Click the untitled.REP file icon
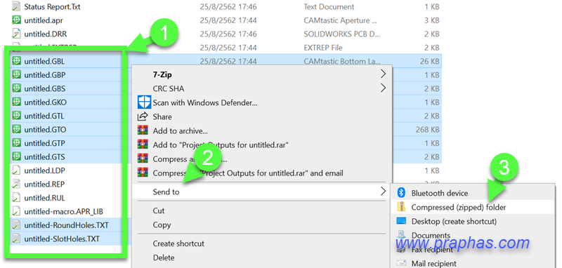The width and height of the screenshot is (562, 268). [16, 184]
